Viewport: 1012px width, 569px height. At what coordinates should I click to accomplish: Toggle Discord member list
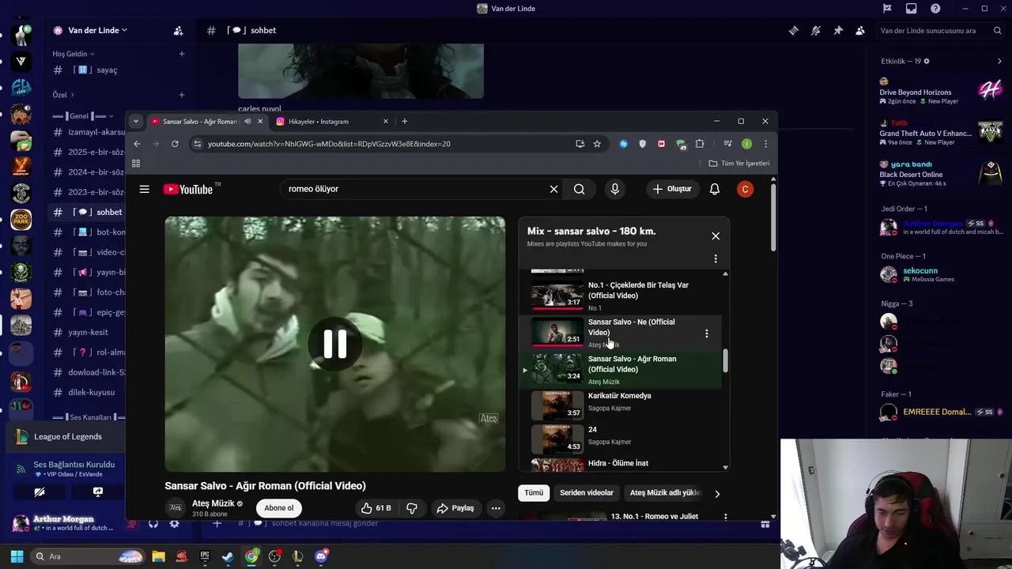860,31
